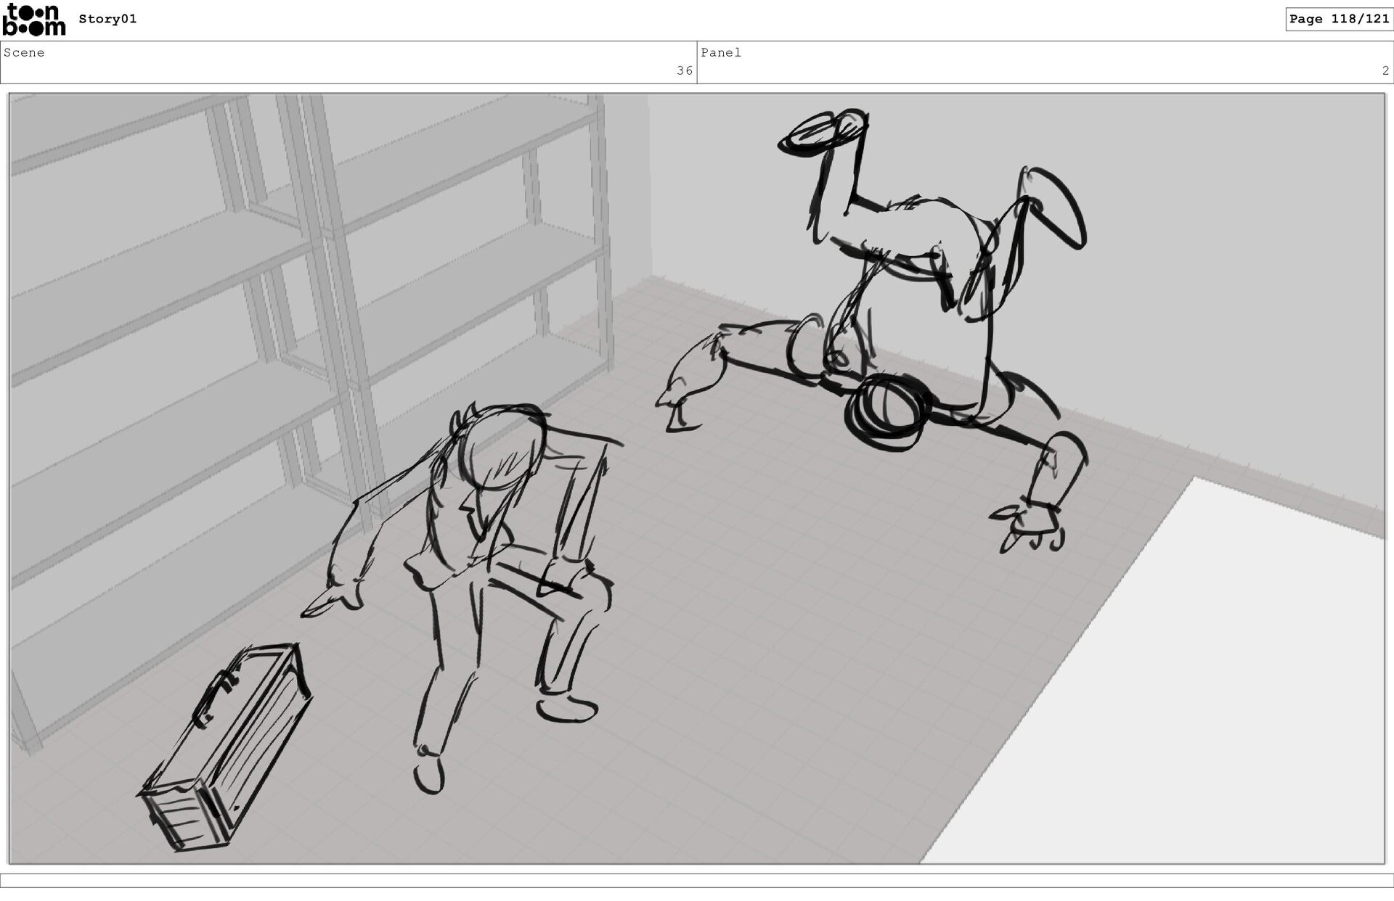Click the empty caption field below the panel

[697, 880]
